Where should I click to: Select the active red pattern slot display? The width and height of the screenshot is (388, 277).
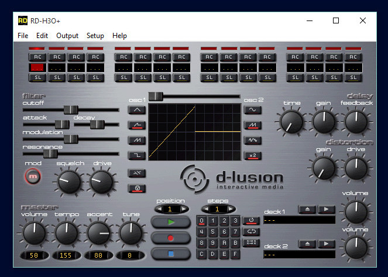[37, 67]
